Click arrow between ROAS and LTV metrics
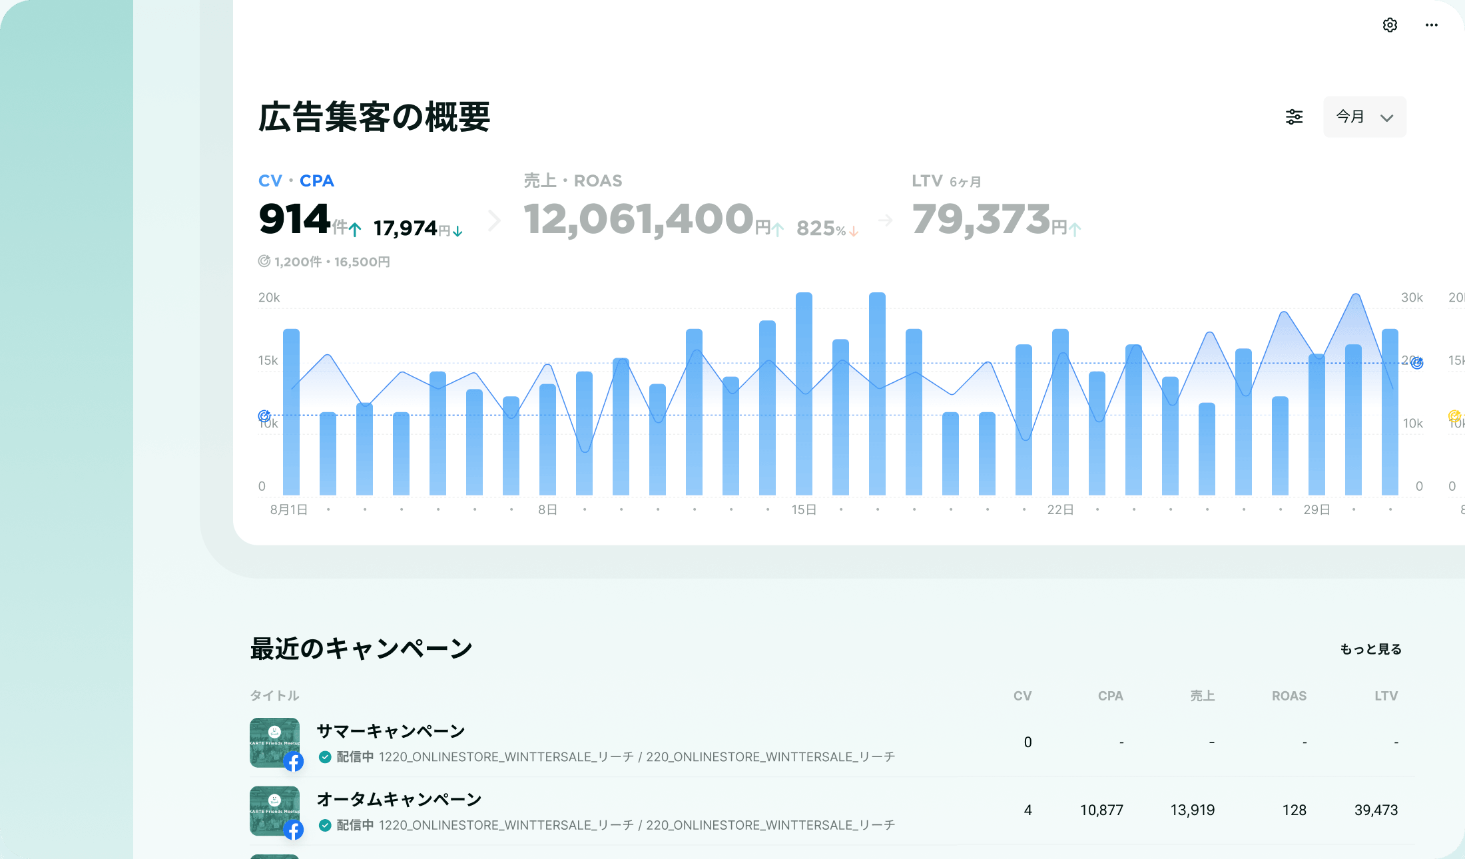Screen dimensions: 1465x859 pyautogui.click(x=885, y=220)
